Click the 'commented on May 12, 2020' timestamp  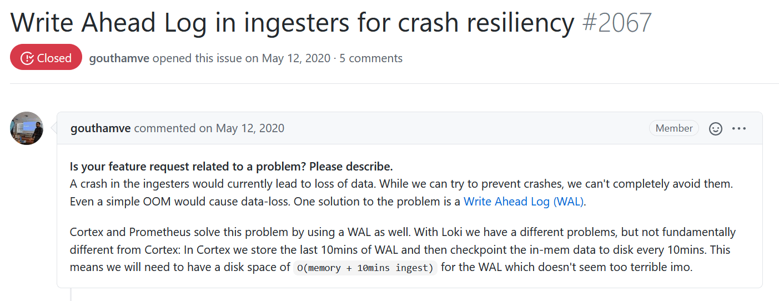click(x=209, y=128)
